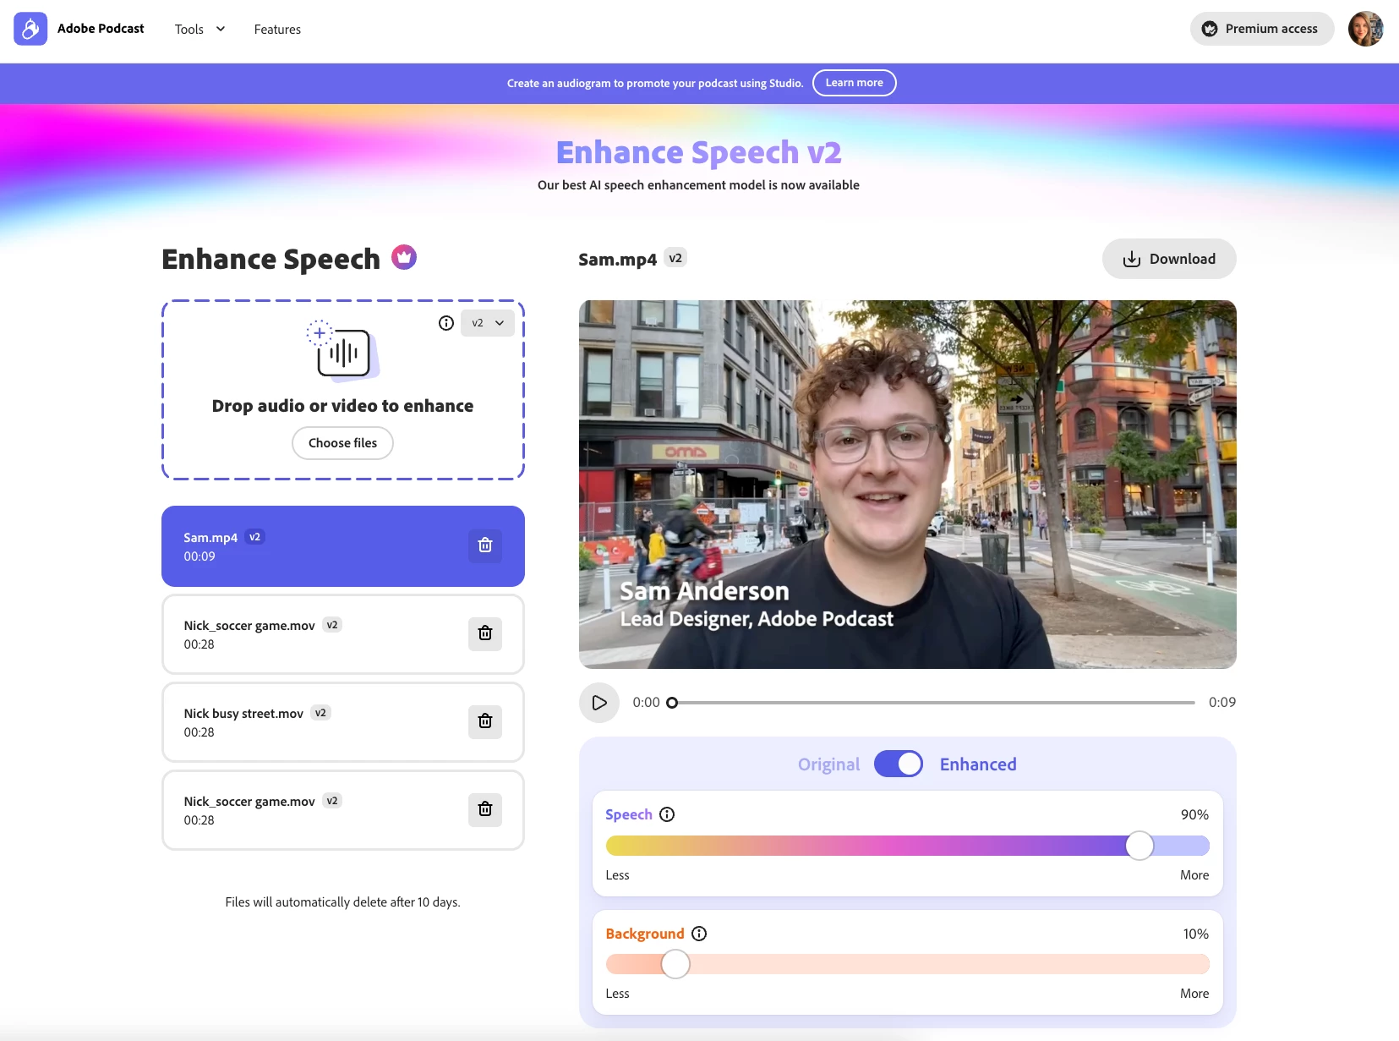Screen dimensions: 1399x1041
Task: Click the premium crown badge beside Enhance Speech
Action: tap(404, 256)
